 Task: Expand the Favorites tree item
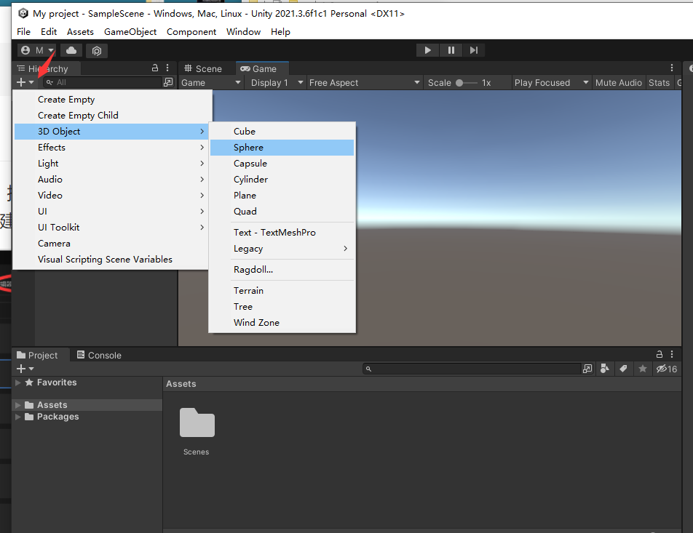[x=18, y=382]
